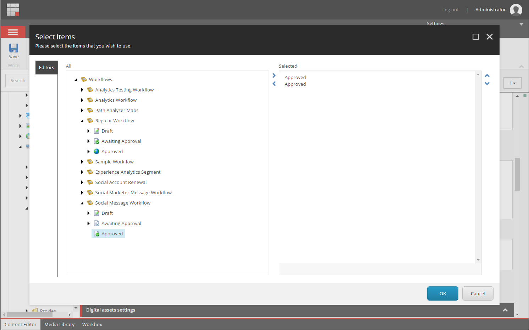Expand Draft under Social Message Workflow
Screen dimensions: 529x330
(88, 213)
